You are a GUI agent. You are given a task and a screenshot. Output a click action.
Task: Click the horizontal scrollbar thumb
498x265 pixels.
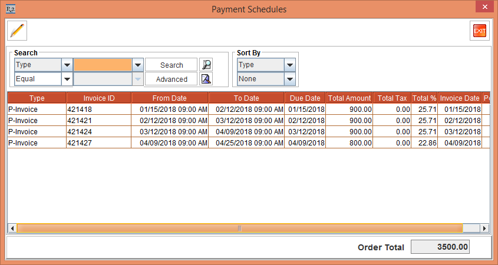(x=239, y=228)
